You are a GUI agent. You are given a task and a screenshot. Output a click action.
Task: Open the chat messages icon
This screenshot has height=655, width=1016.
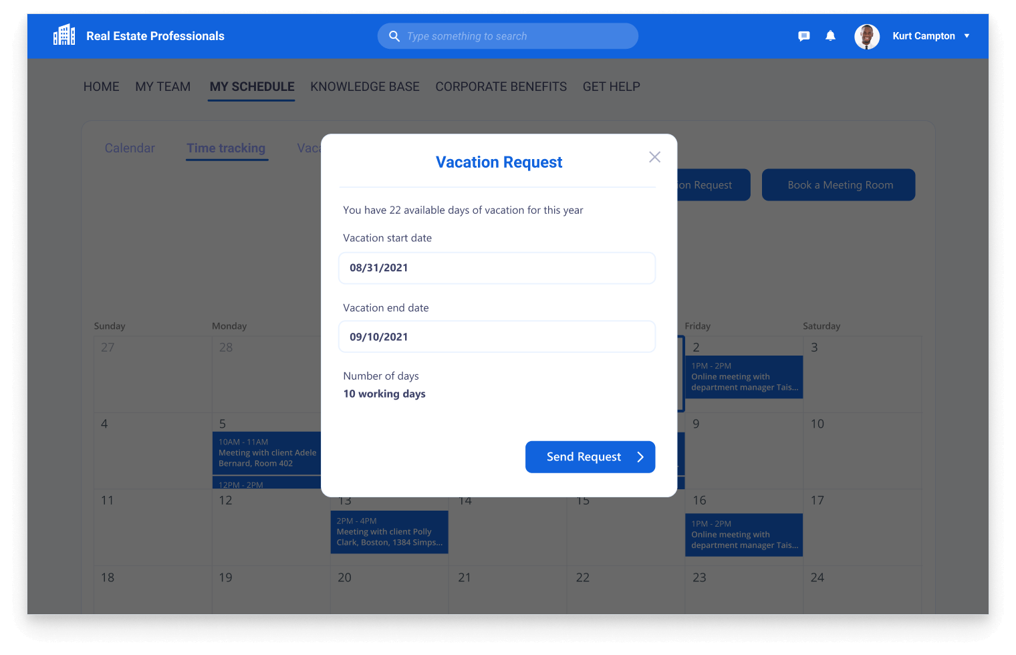click(x=804, y=36)
